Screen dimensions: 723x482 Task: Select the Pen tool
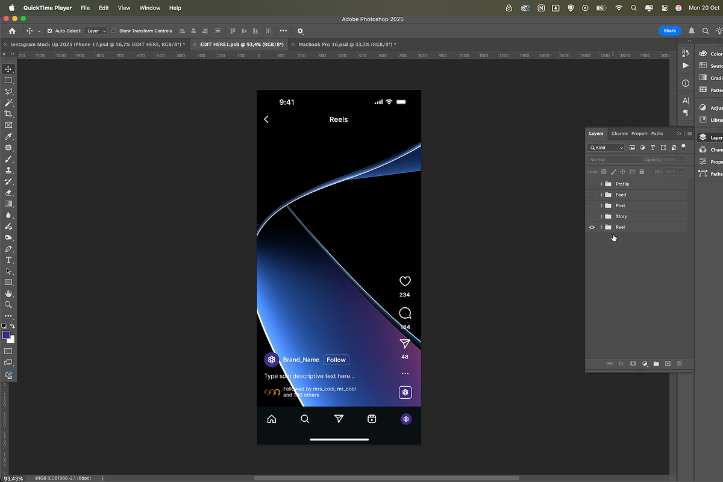click(8, 249)
